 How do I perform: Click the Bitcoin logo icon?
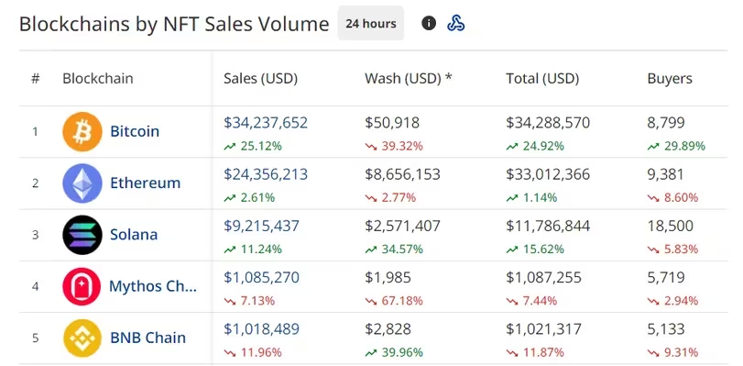(82, 131)
